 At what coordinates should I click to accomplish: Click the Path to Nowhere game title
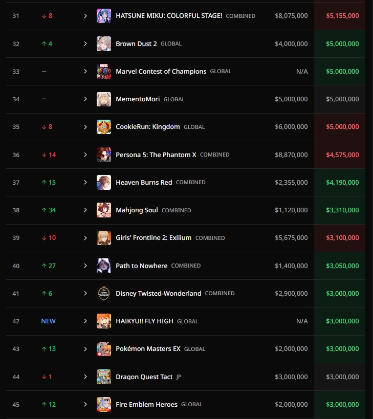point(141,266)
